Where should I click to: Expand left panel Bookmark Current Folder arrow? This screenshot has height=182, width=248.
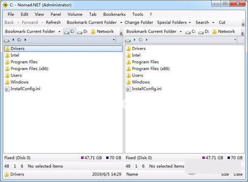[59, 31]
